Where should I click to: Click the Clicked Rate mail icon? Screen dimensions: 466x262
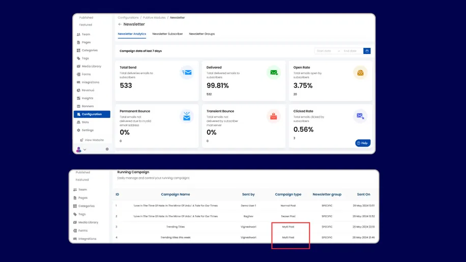[x=360, y=117]
